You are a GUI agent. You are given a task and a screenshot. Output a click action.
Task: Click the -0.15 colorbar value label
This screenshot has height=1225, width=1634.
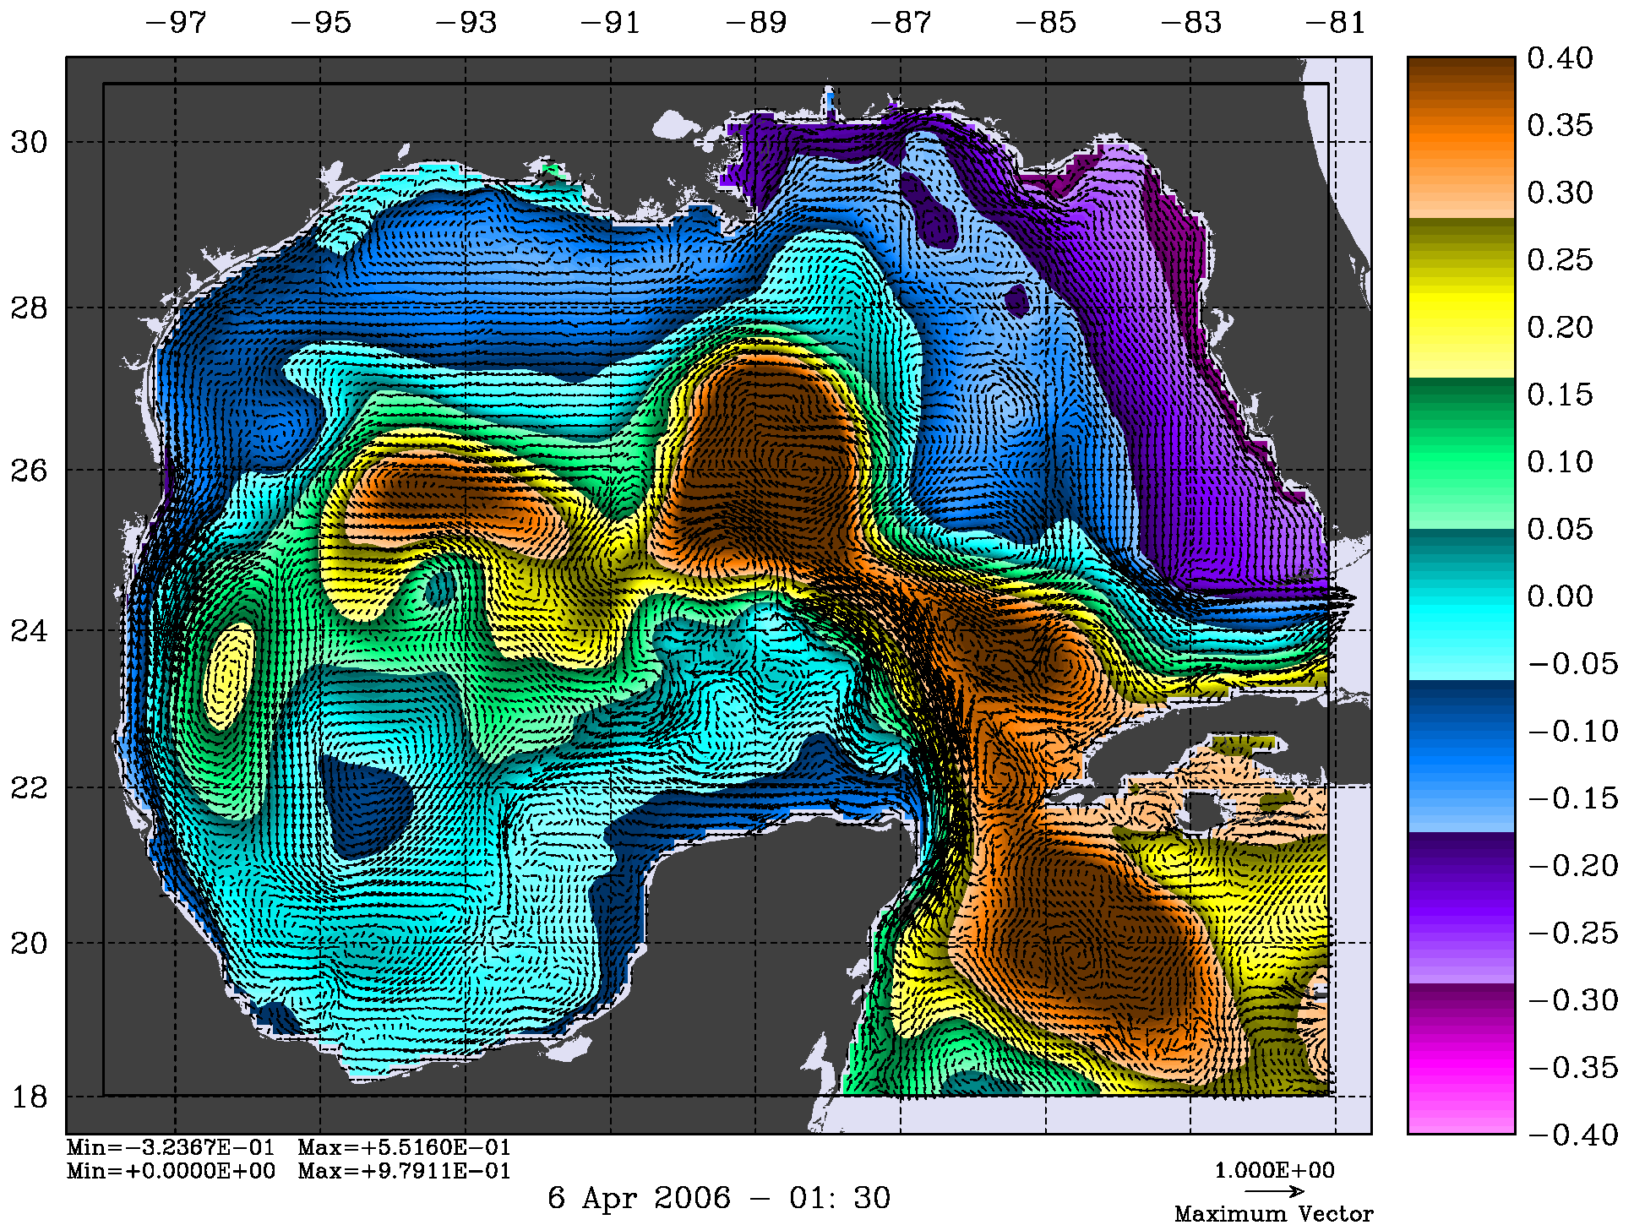click(x=1573, y=798)
